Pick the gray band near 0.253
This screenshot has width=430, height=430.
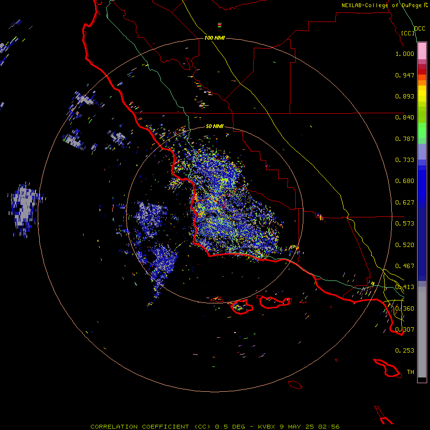tap(422, 332)
